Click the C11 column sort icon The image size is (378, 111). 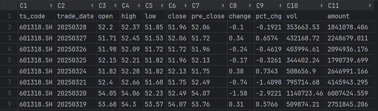tap(370, 6)
